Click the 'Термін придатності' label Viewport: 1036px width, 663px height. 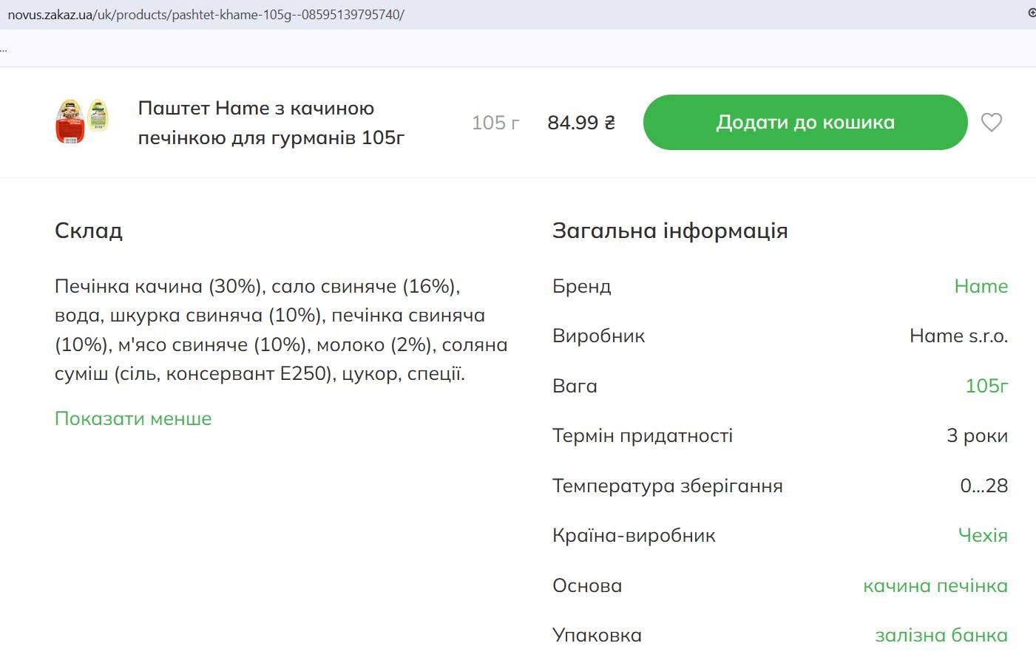(x=643, y=435)
